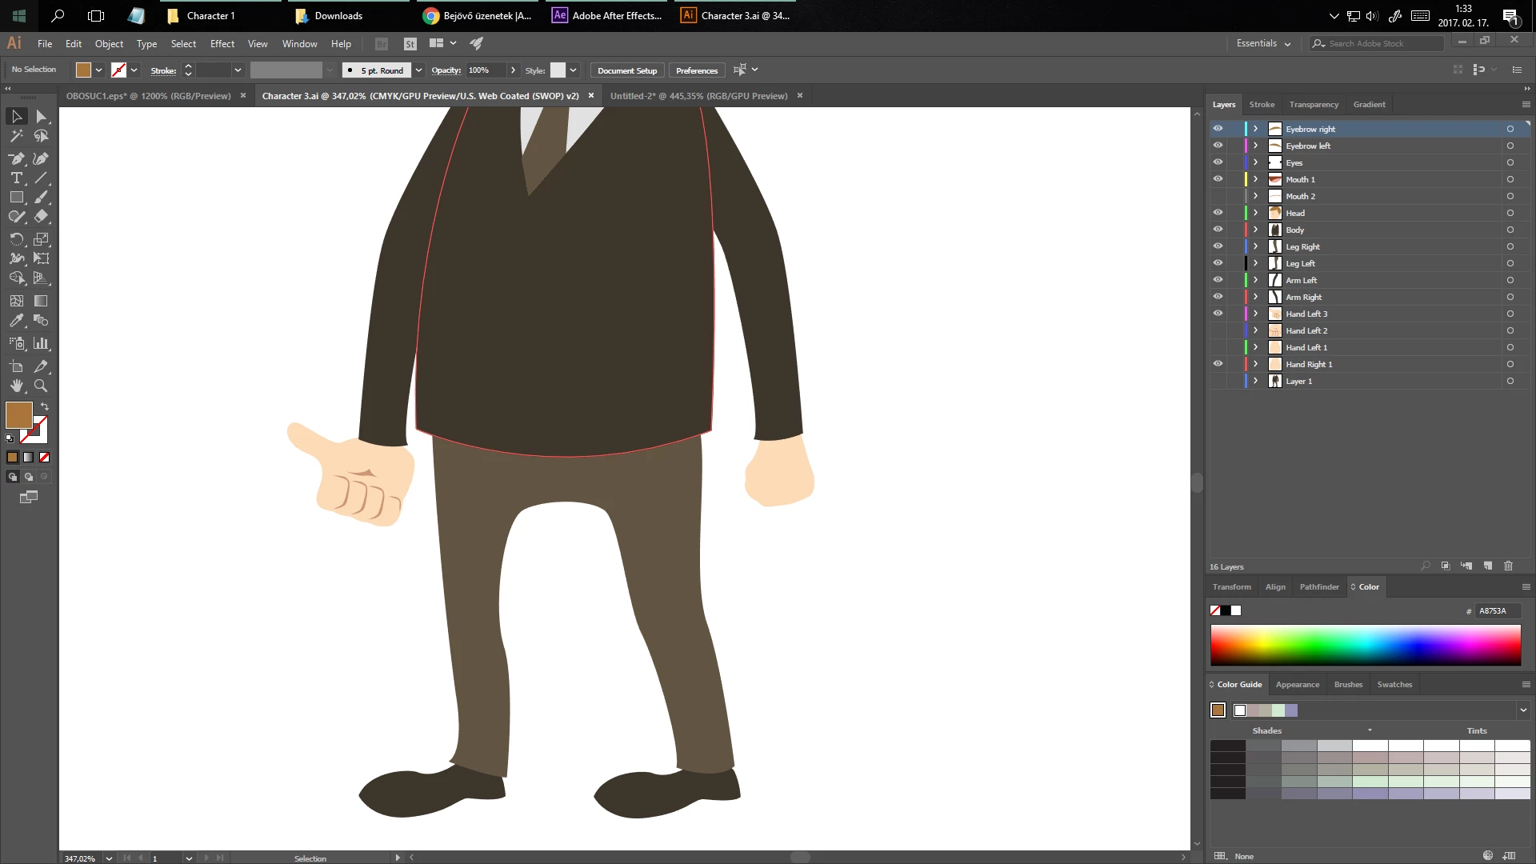Select the Eyedropper tool
1536x864 pixels.
pyautogui.click(x=16, y=321)
